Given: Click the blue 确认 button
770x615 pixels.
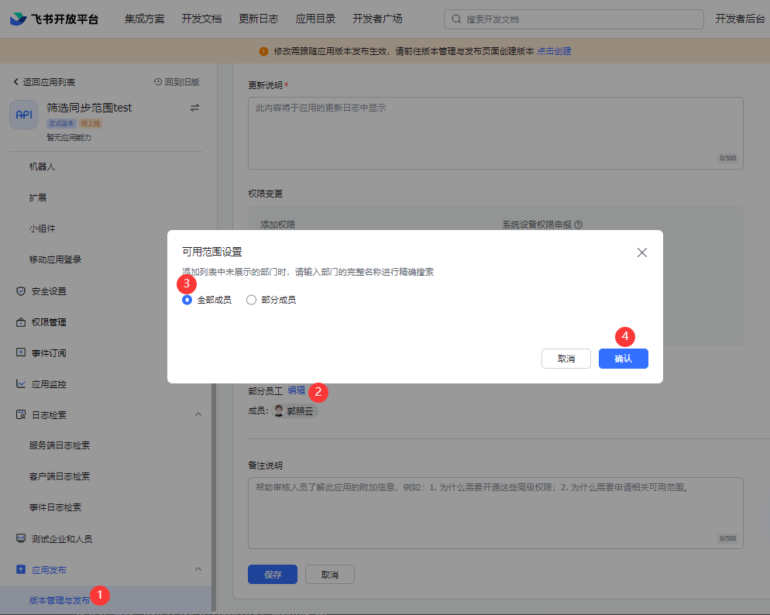Looking at the screenshot, I should pos(623,359).
